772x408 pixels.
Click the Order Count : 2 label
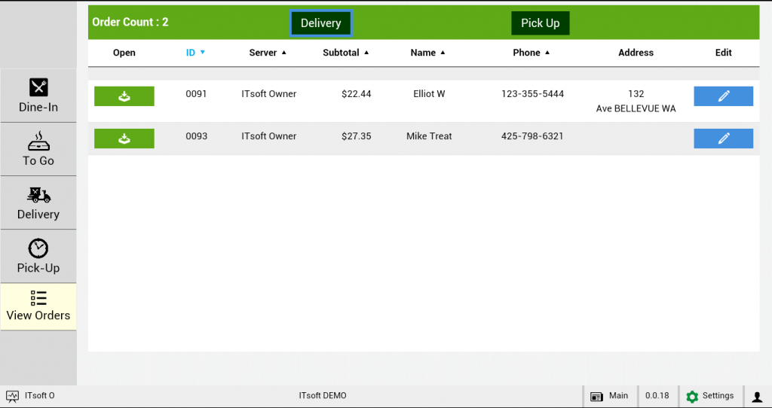[x=130, y=22]
